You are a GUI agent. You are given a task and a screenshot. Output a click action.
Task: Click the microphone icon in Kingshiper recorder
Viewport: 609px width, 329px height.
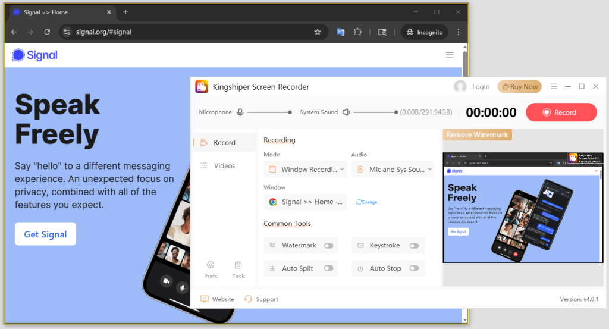click(x=240, y=112)
